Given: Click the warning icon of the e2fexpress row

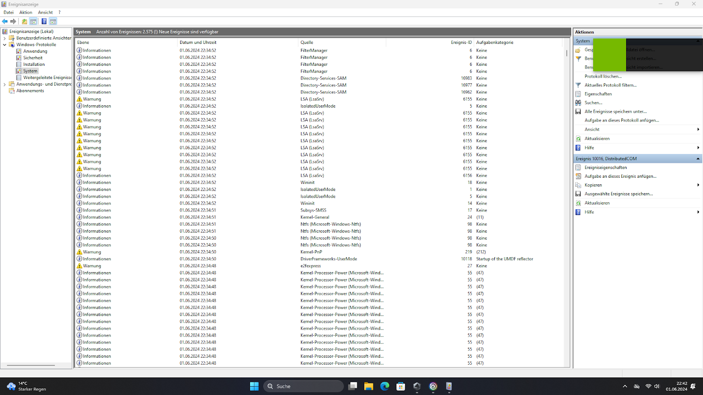Looking at the screenshot, I should click(x=80, y=266).
